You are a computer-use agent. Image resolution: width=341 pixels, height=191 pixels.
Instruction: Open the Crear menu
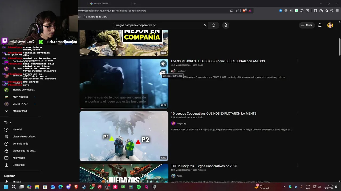[306, 25]
